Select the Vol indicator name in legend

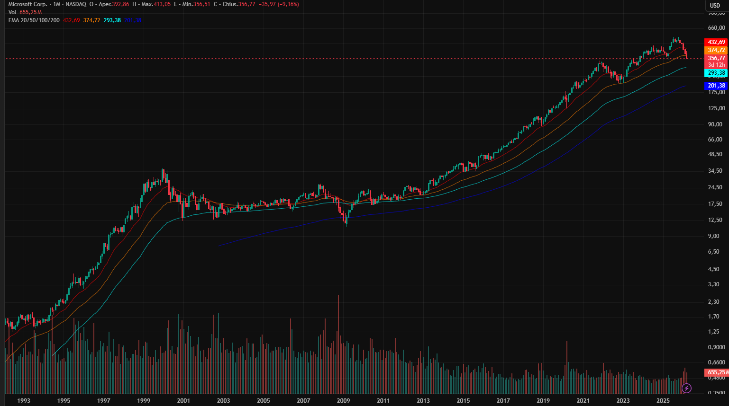(x=12, y=12)
